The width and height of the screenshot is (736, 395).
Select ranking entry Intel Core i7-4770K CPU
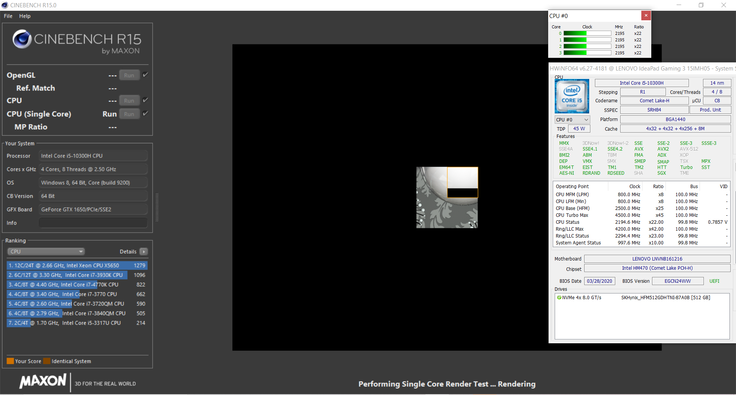click(x=77, y=285)
